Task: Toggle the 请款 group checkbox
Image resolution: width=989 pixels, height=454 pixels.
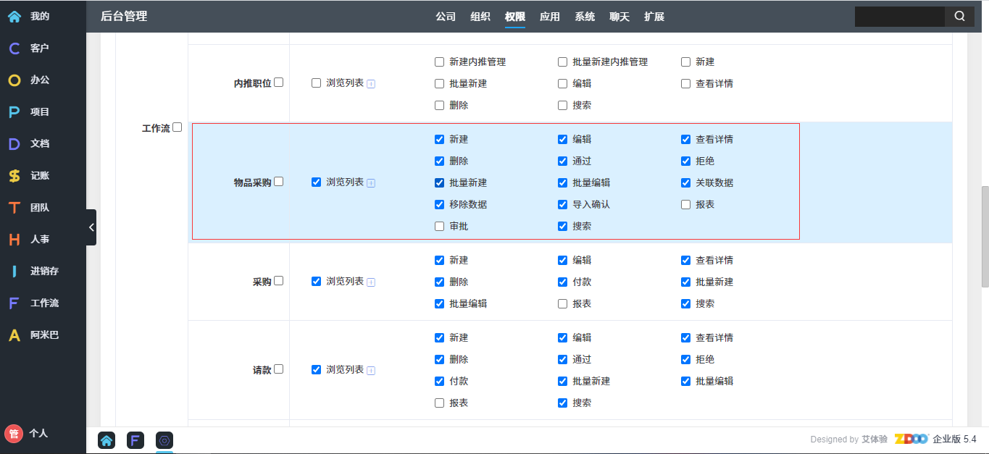Action: point(279,369)
